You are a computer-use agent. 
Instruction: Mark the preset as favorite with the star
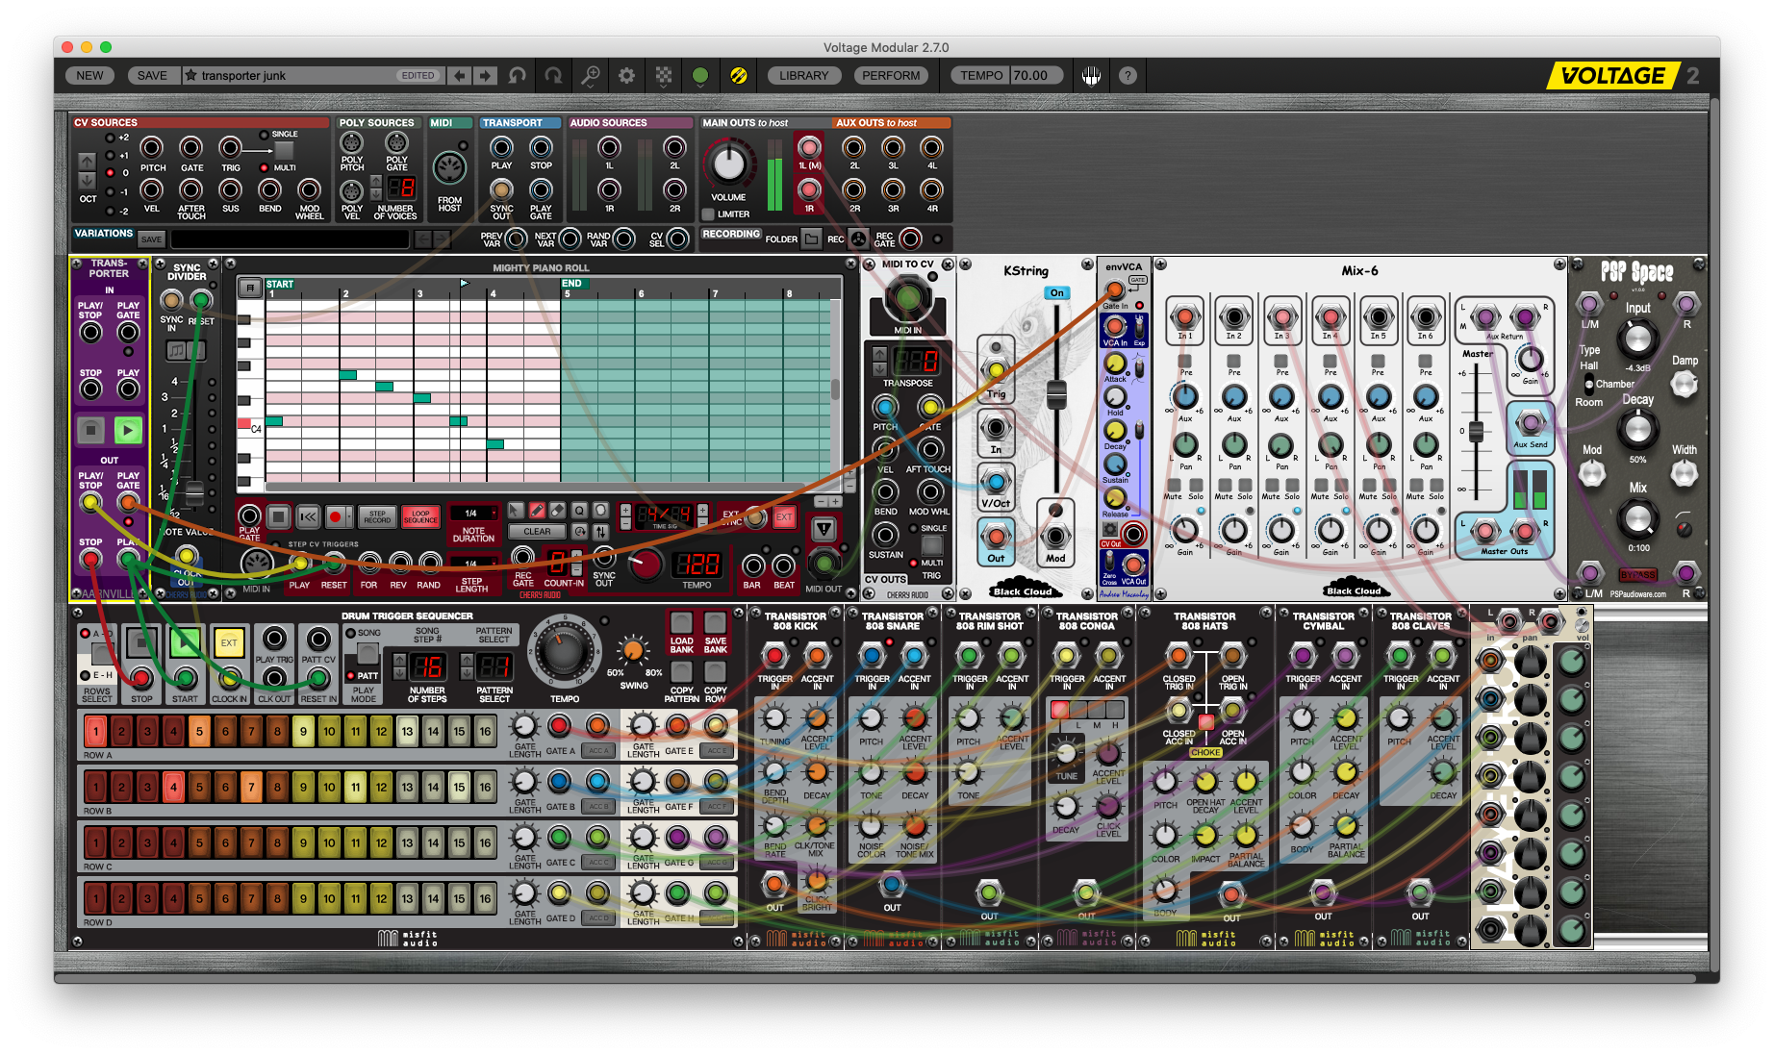point(191,75)
